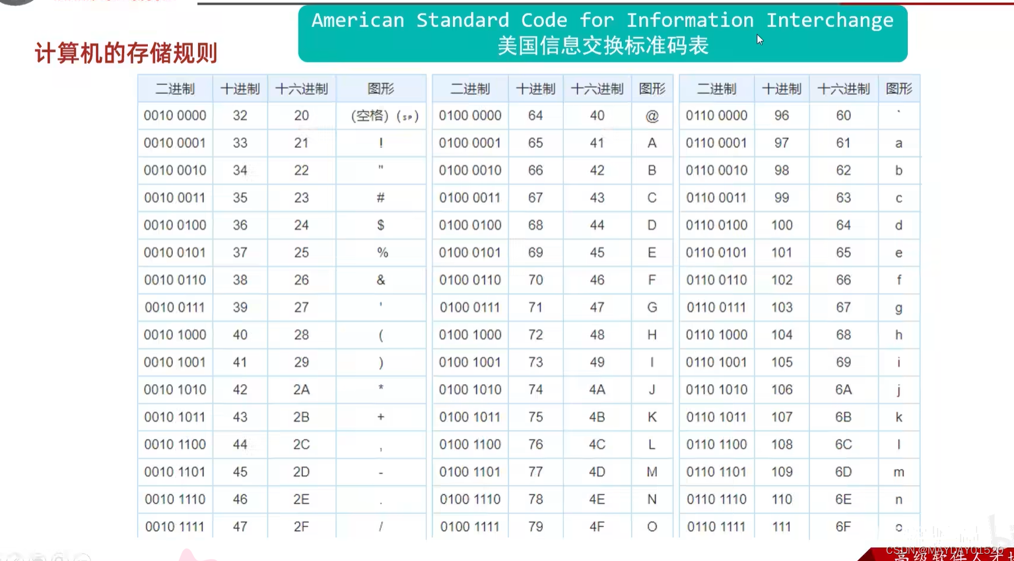Image resolution: width=1014 pixels, height=561 pixels.
Task: Select the (空格) space glyph cell
Action: coord(381,116)
